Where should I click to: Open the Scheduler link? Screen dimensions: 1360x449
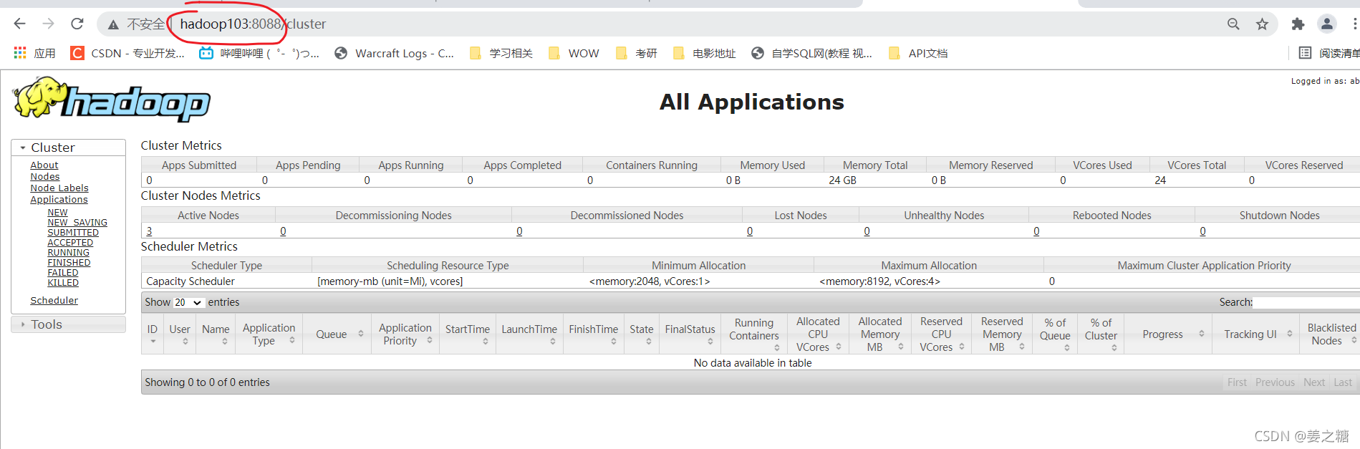tap(54, 300)
